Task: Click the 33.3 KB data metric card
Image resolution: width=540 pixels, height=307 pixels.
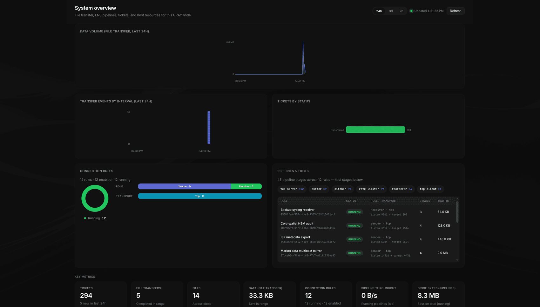Action: (x=270, y=294)
